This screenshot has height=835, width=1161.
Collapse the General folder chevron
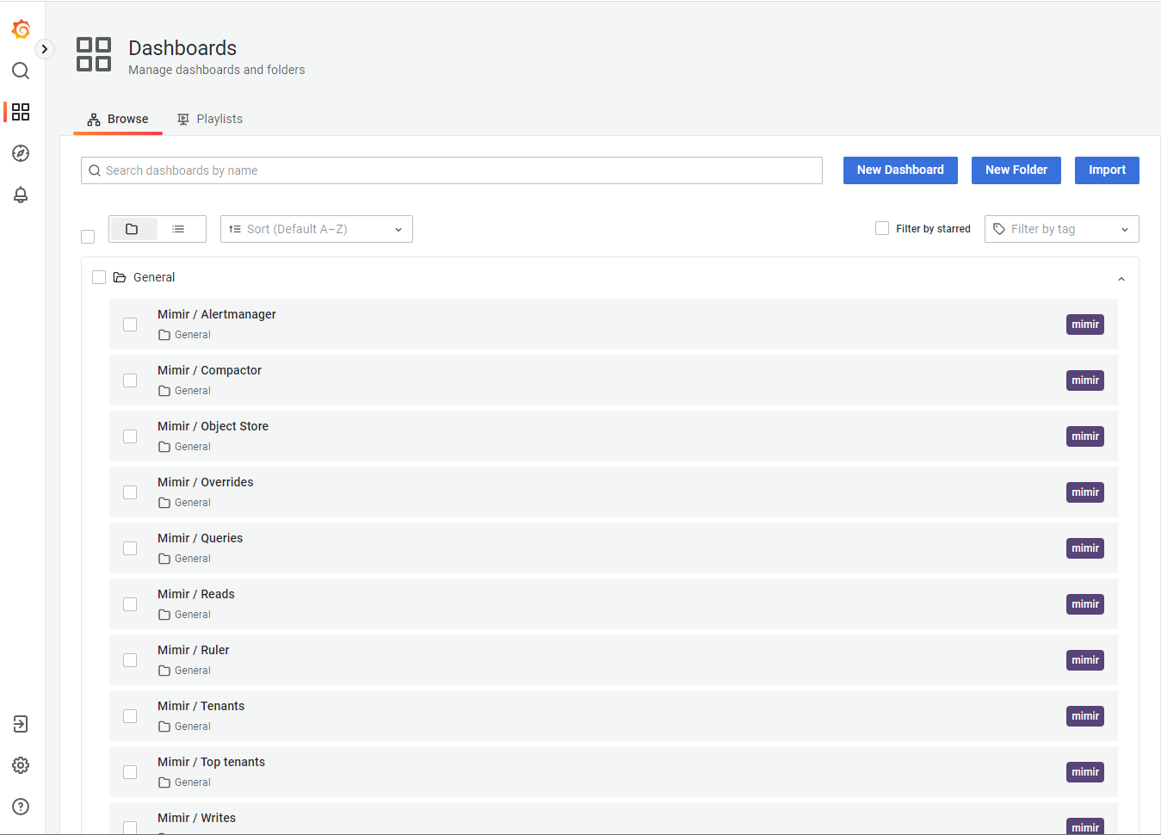[x=1121, y=279]
